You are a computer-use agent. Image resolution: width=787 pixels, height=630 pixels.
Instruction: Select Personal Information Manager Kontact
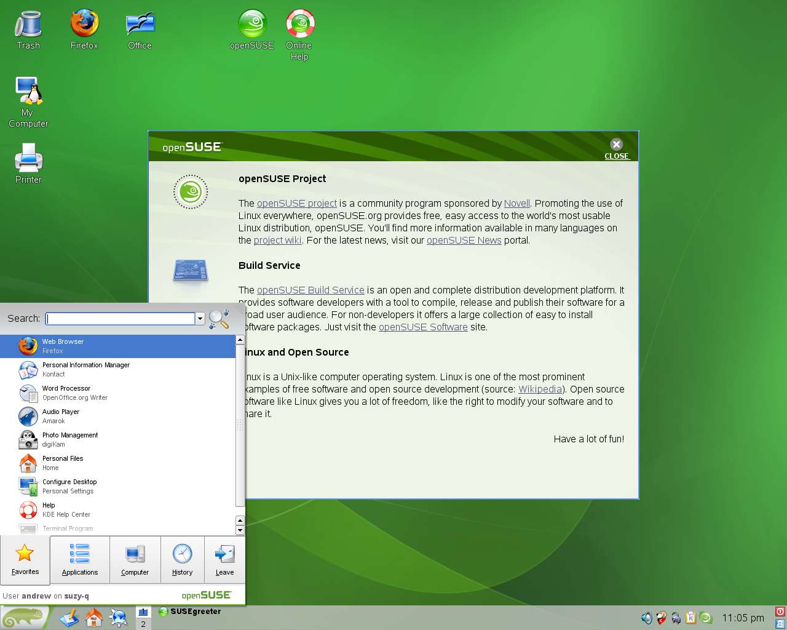117,370
